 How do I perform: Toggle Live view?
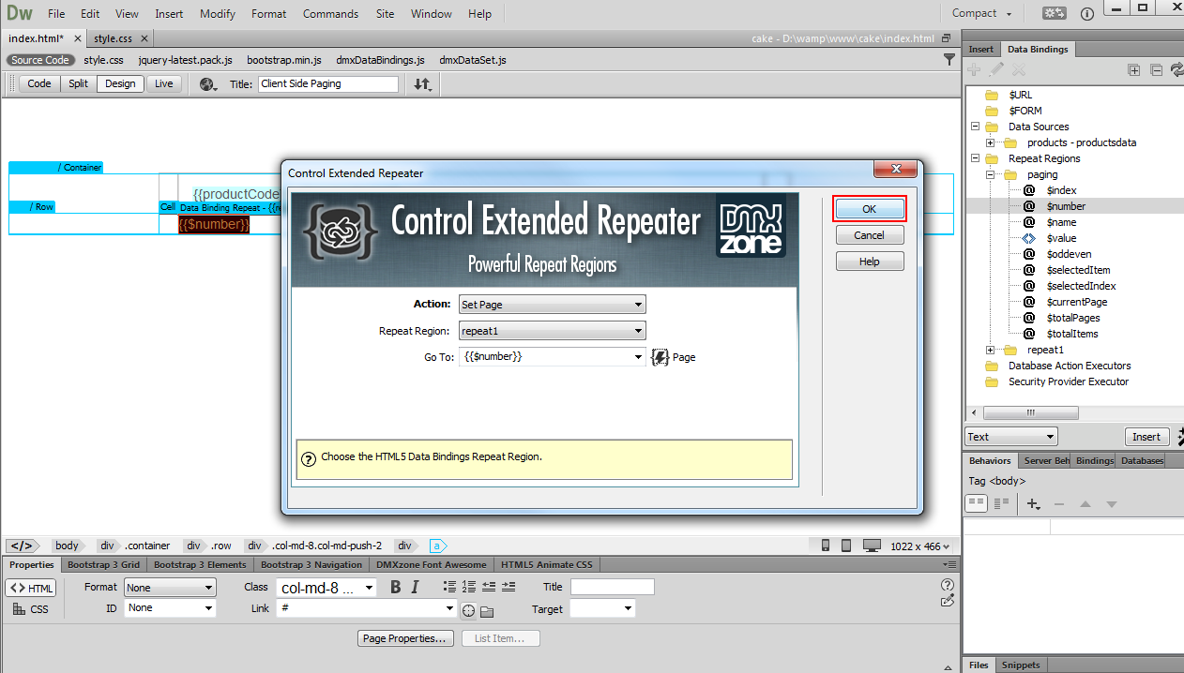tap(164, 83)
